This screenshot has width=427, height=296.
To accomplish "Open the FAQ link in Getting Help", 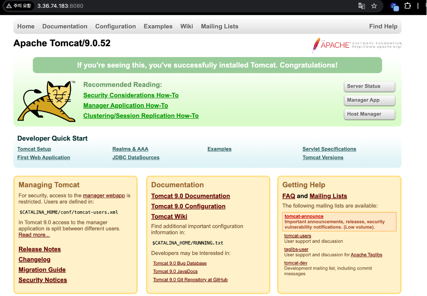I will 289,196.
